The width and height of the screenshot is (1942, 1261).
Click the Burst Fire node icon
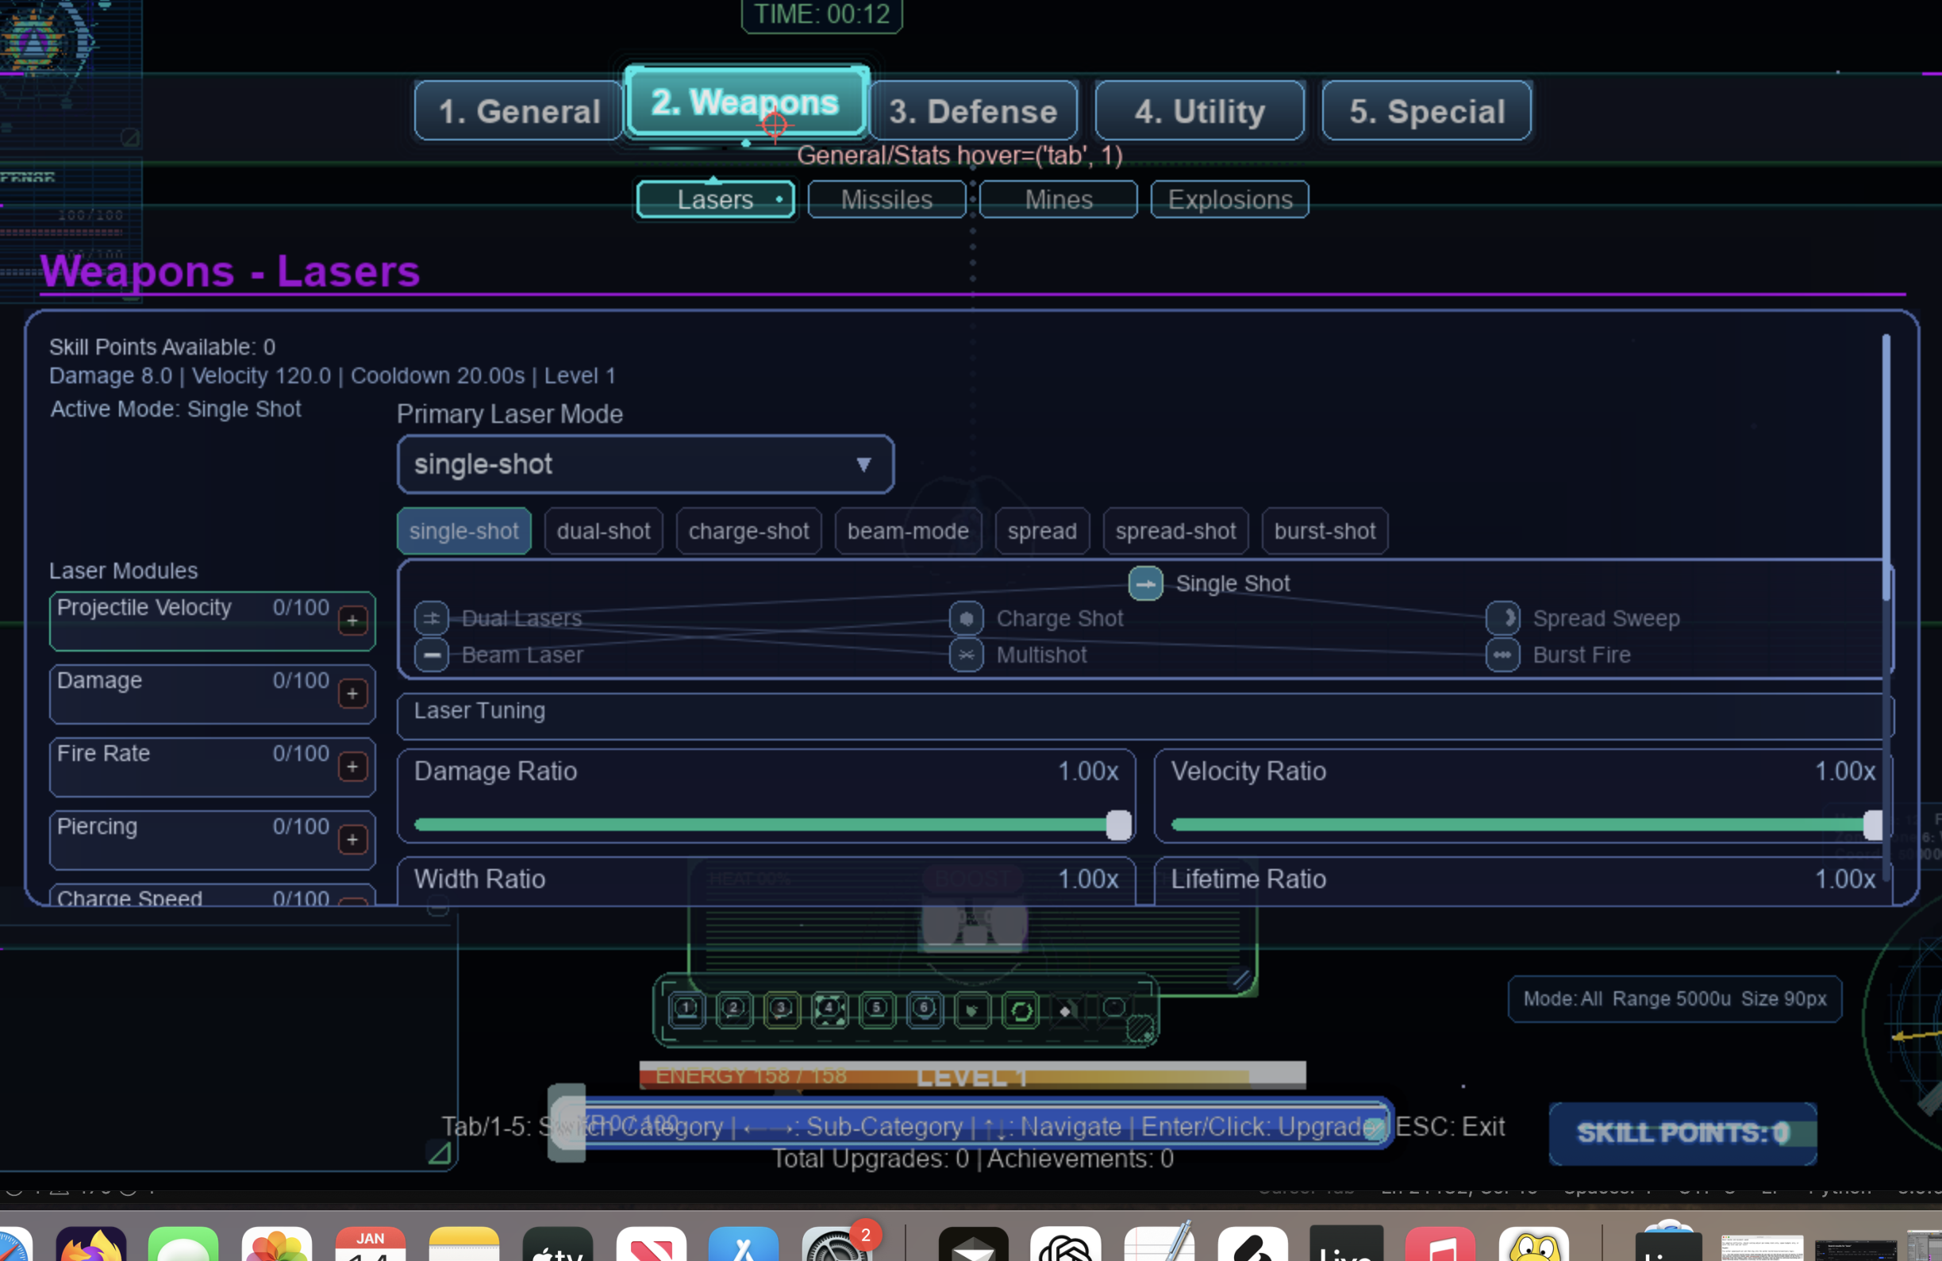[1502, 655]
